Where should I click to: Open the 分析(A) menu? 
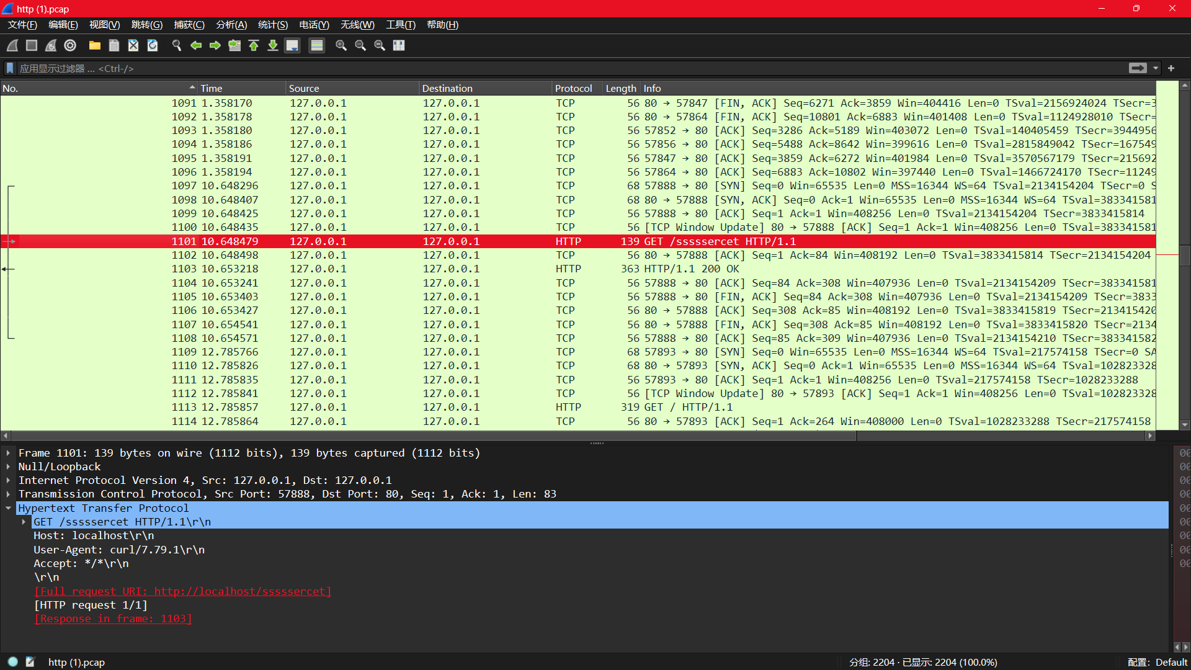click(x=231, y=25)
